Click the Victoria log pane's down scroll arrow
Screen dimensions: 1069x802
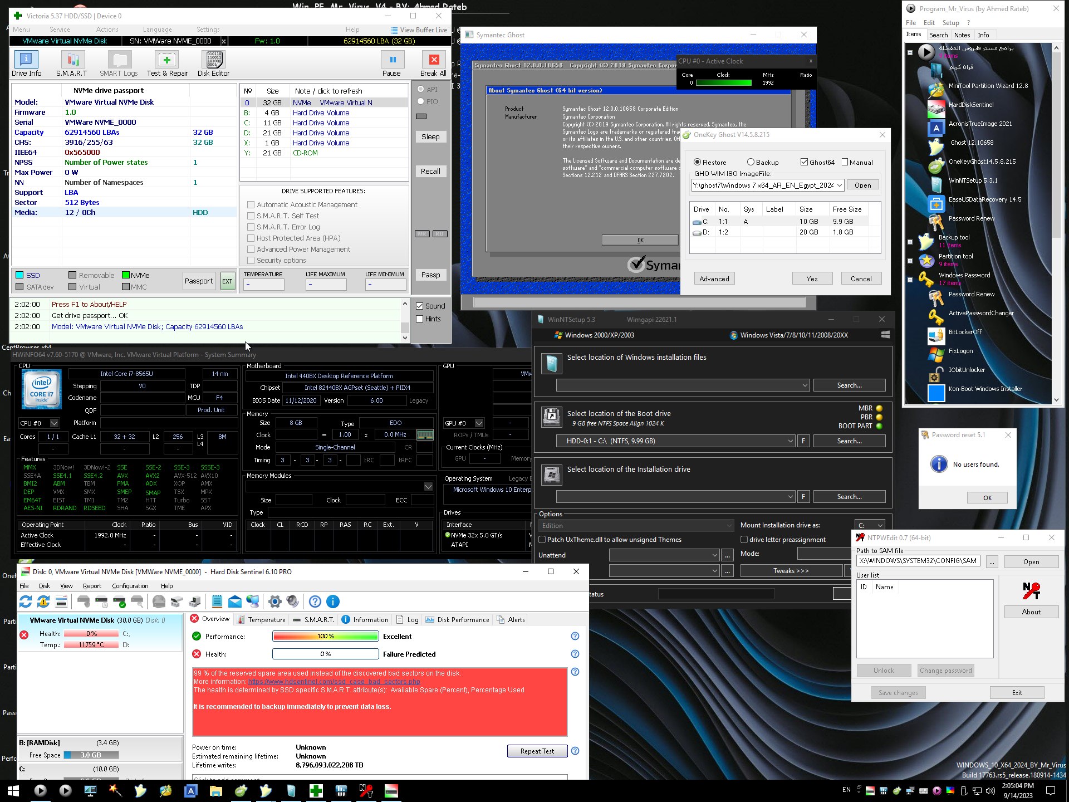pyautogui.click(x=405, y=338)
